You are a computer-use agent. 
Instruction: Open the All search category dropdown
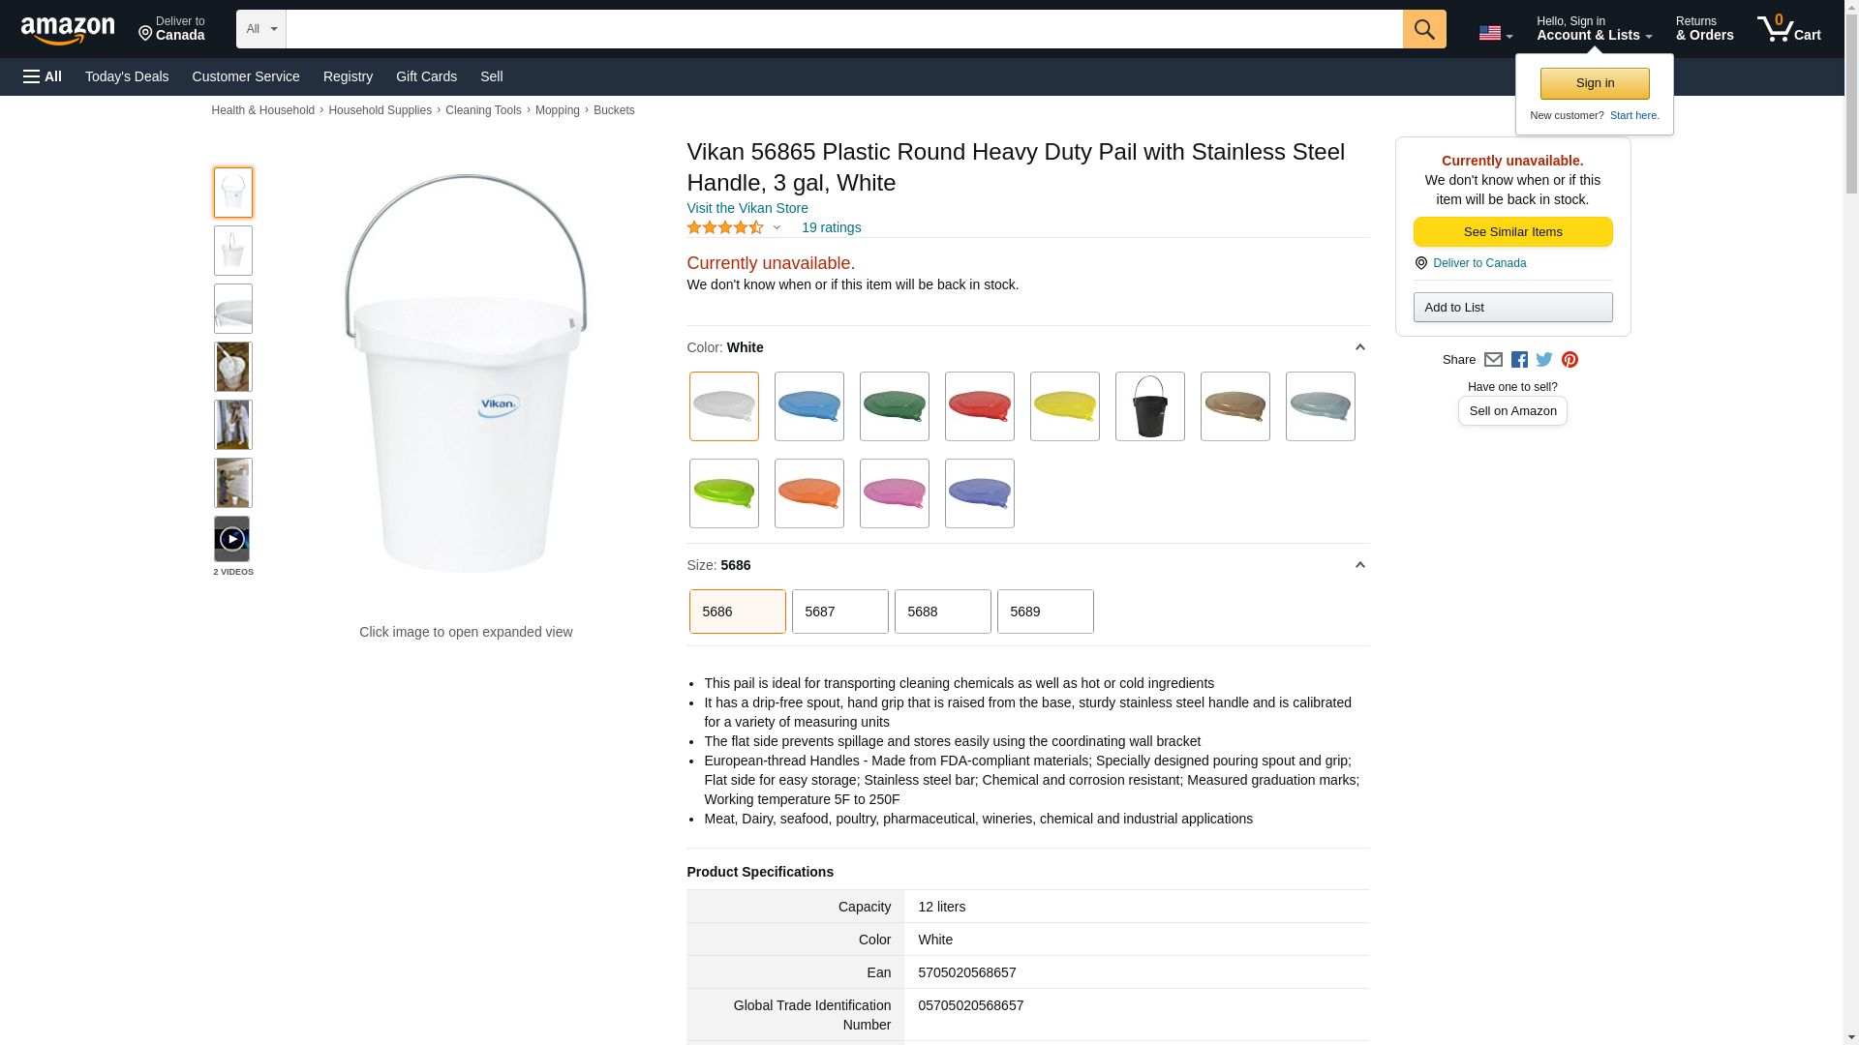pos(260,29)
